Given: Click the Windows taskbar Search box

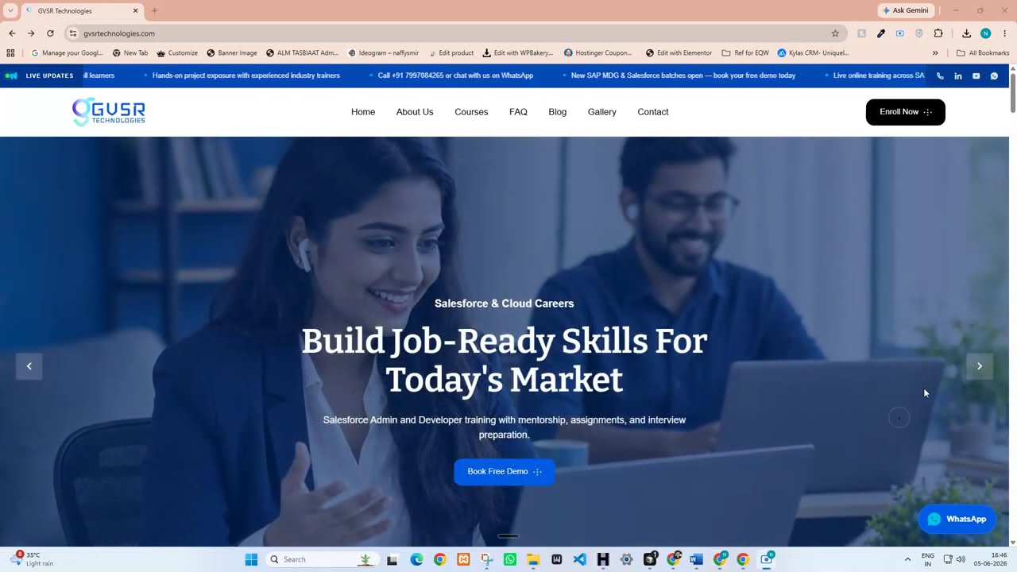Looking at the screenshot, I should tap(321, 559).
